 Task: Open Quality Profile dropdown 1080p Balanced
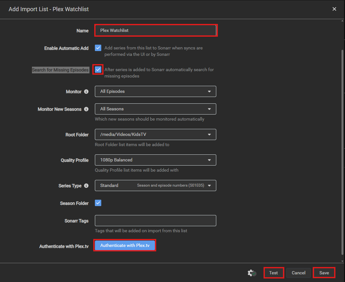(x=155, y=160)
